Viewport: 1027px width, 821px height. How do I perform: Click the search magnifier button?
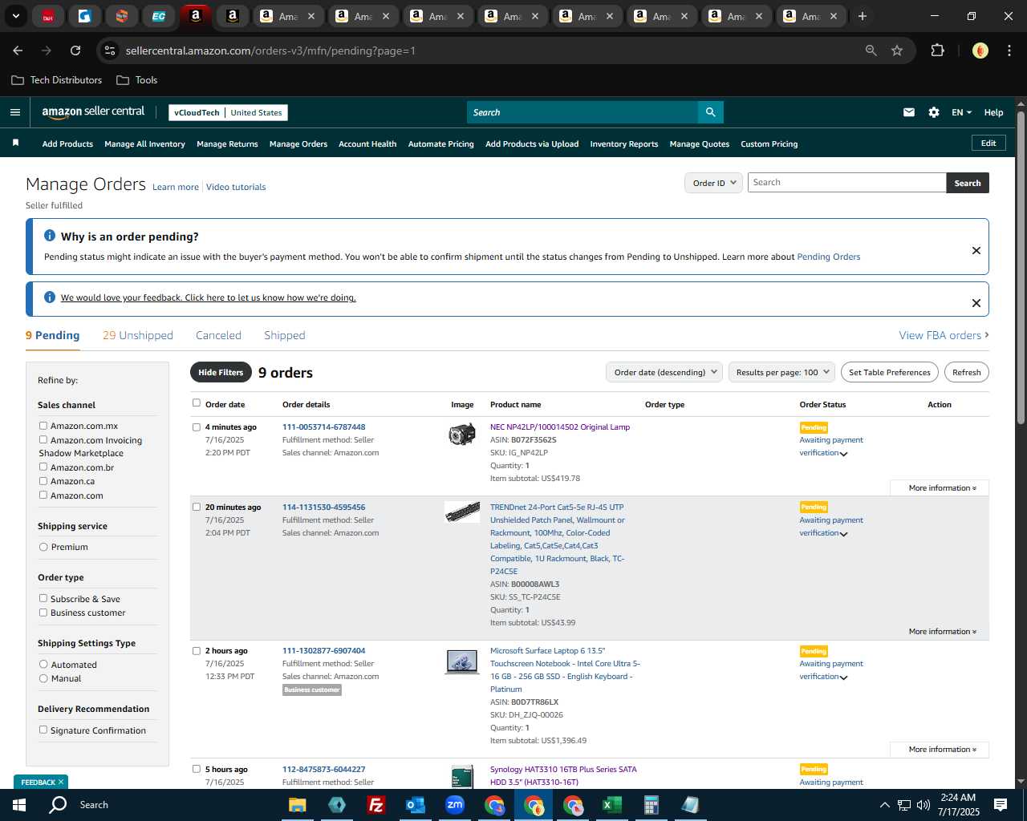point(710,112)
